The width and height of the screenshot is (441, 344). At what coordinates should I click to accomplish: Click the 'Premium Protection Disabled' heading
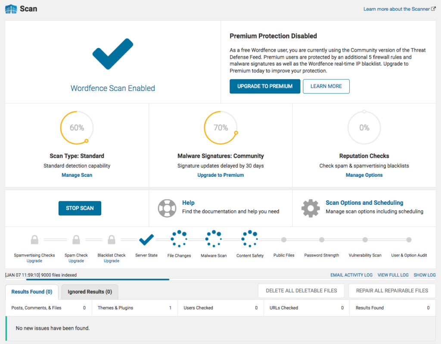[273, 36]
